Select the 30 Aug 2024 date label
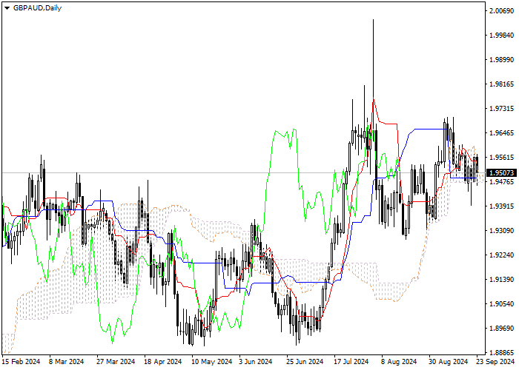 click(448, 362)
